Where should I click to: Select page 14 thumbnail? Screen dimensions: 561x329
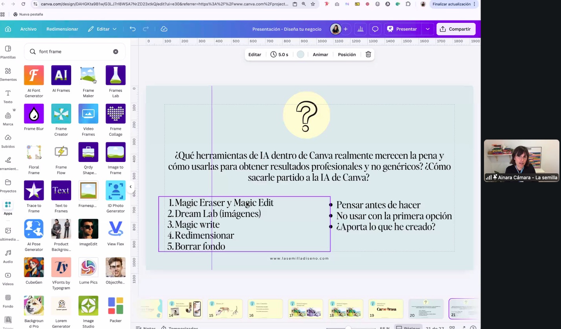click(x=185, y=309)
